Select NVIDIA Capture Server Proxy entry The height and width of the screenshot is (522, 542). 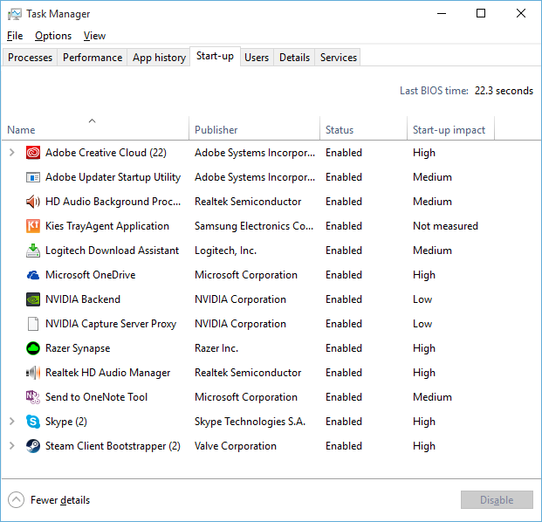pyautogui.click(x=111, y=324)
